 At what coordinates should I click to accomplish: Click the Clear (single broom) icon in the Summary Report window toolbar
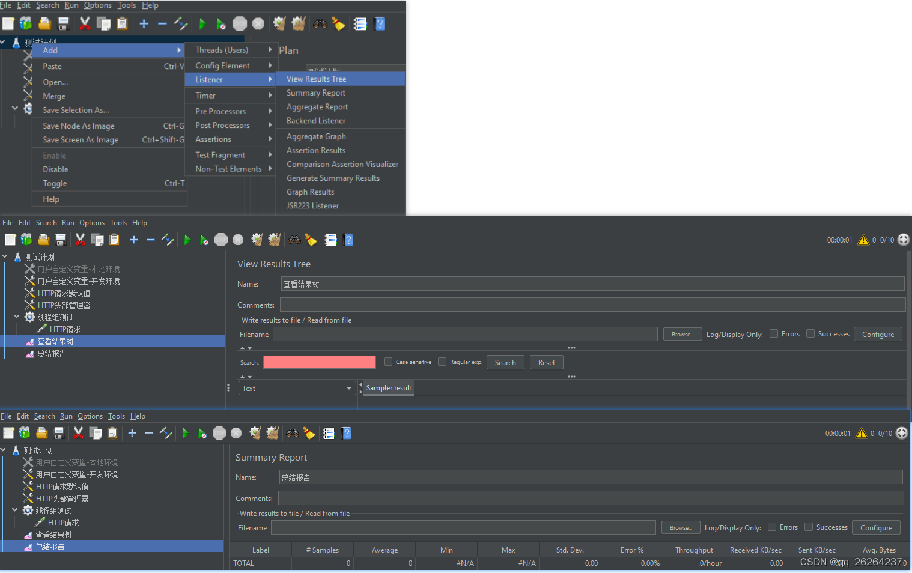click(255, 433)
